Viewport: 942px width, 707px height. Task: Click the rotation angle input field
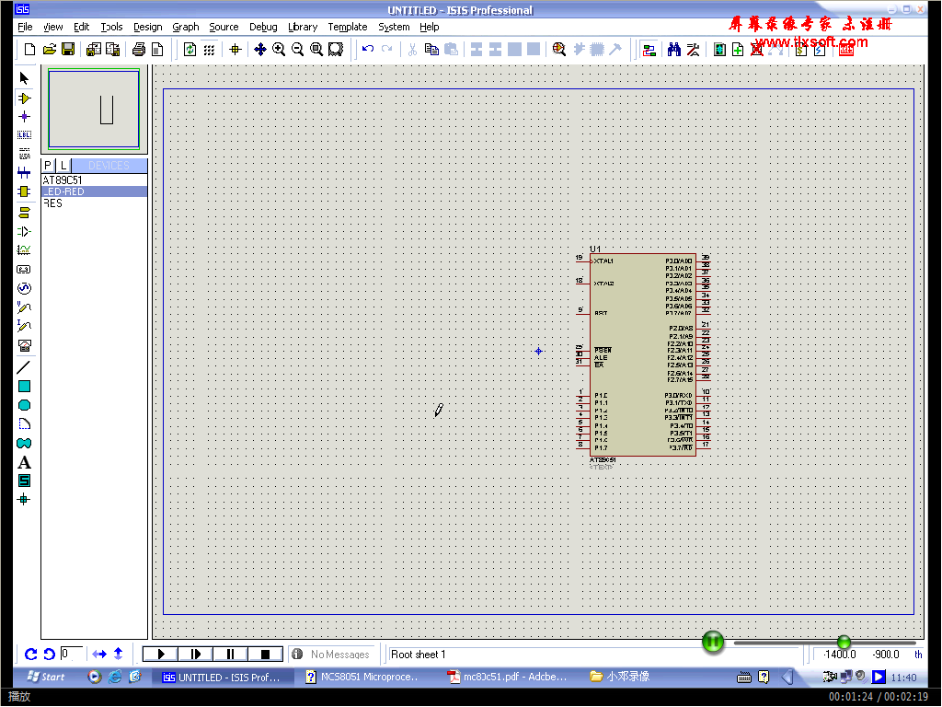[x=72, y=654]
